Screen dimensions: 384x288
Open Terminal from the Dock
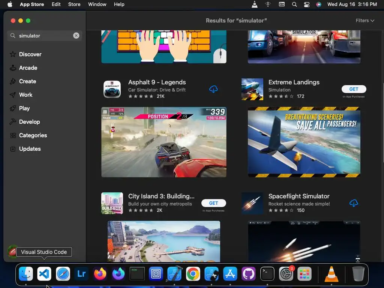click(267, 274)
